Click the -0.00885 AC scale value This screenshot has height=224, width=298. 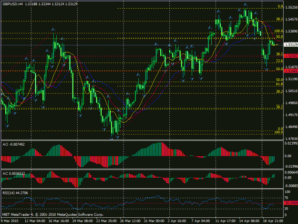(291, 186)
